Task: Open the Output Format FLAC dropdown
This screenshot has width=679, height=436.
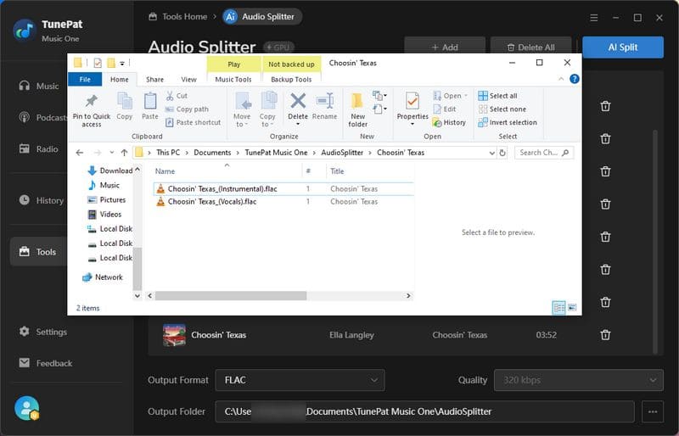Action: (300, 380)
